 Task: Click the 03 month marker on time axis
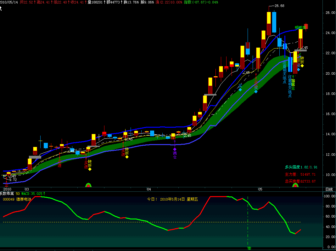point(27,189)
